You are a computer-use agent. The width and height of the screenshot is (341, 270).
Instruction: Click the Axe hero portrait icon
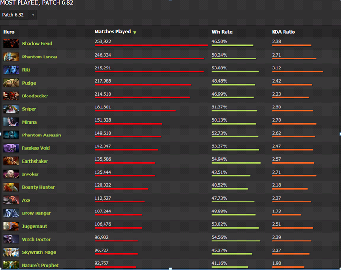11,200
